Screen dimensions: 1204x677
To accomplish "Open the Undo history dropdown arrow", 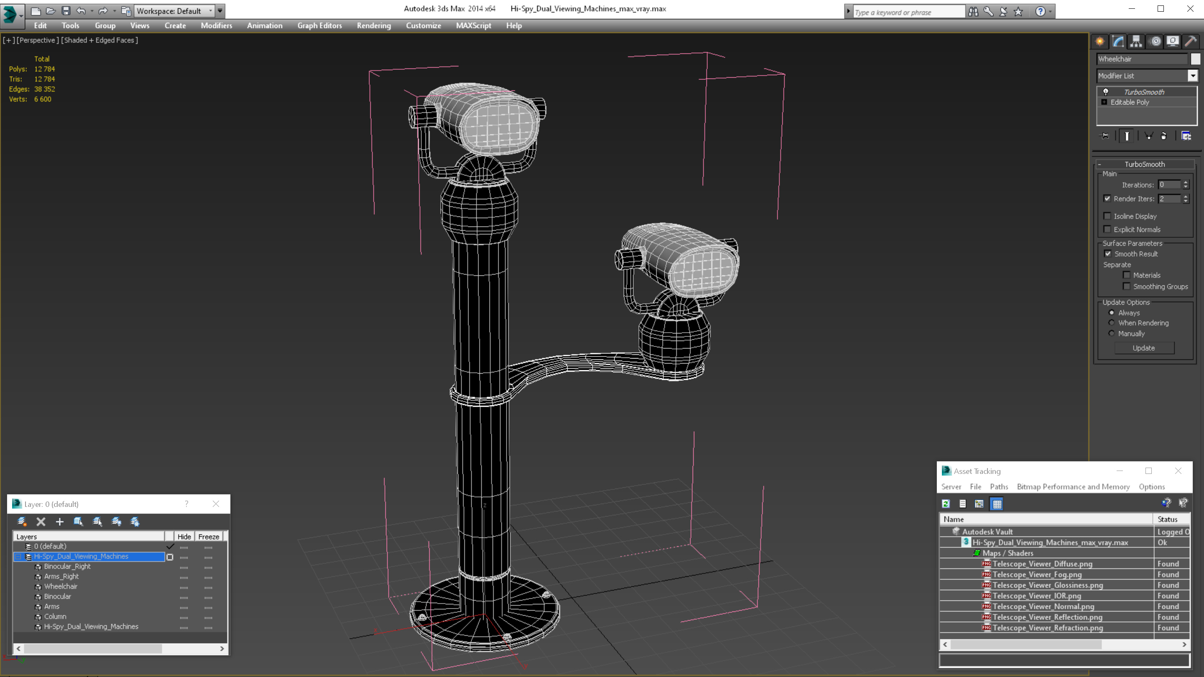I will [x=92, y=11].
